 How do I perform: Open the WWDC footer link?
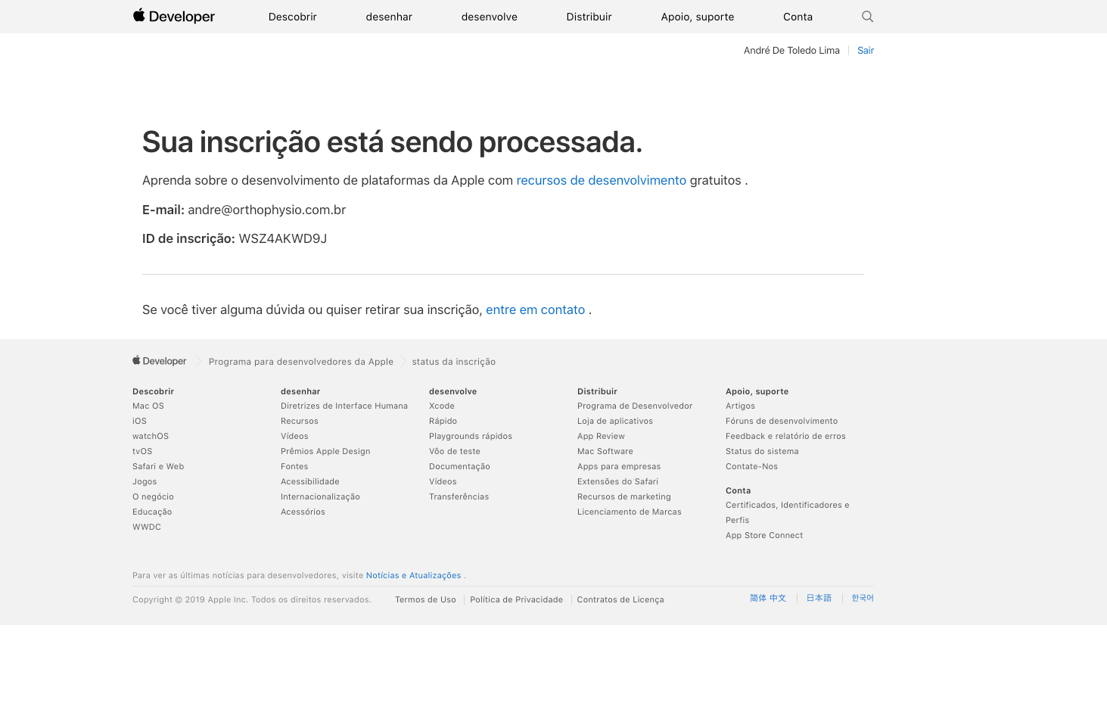(x=147, y=527)
